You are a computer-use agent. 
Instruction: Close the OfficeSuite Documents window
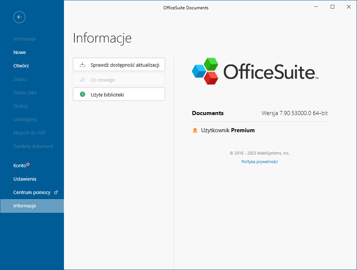348,7
